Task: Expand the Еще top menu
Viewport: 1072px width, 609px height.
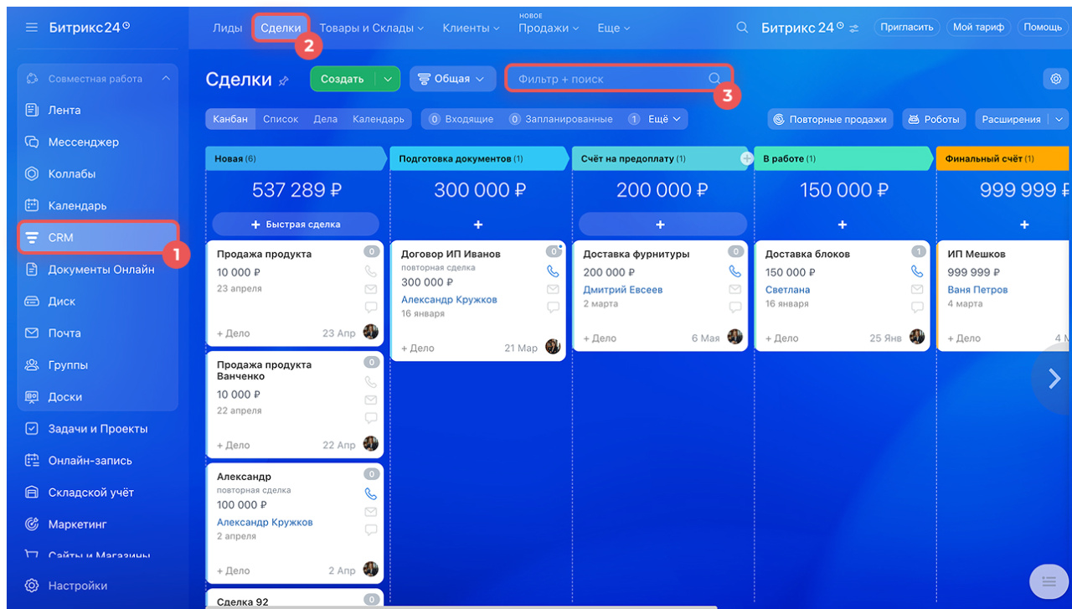Action: coord(613,28)
